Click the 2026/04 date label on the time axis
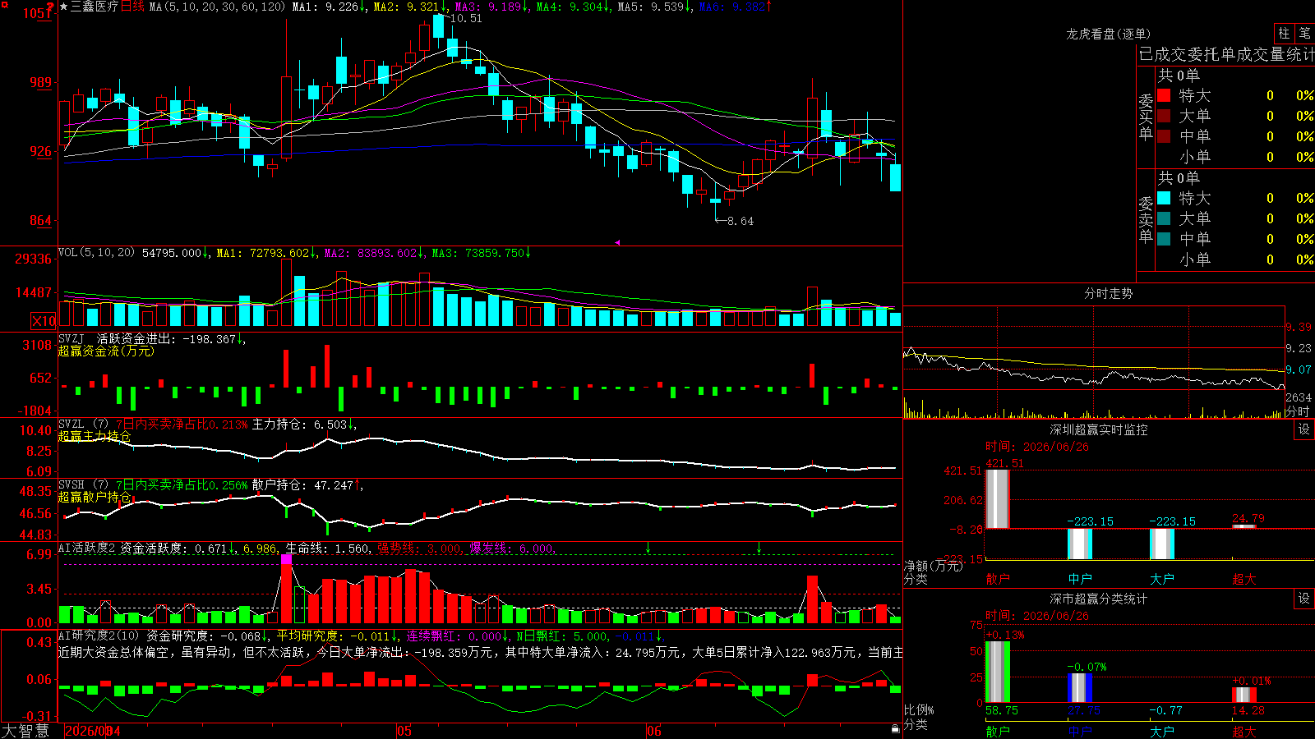Screen dimensions: 1315x739 [x=92, y=731]
